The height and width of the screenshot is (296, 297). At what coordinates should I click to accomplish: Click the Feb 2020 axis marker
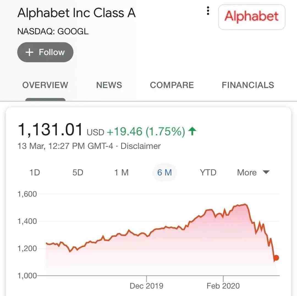click(223, 286)
